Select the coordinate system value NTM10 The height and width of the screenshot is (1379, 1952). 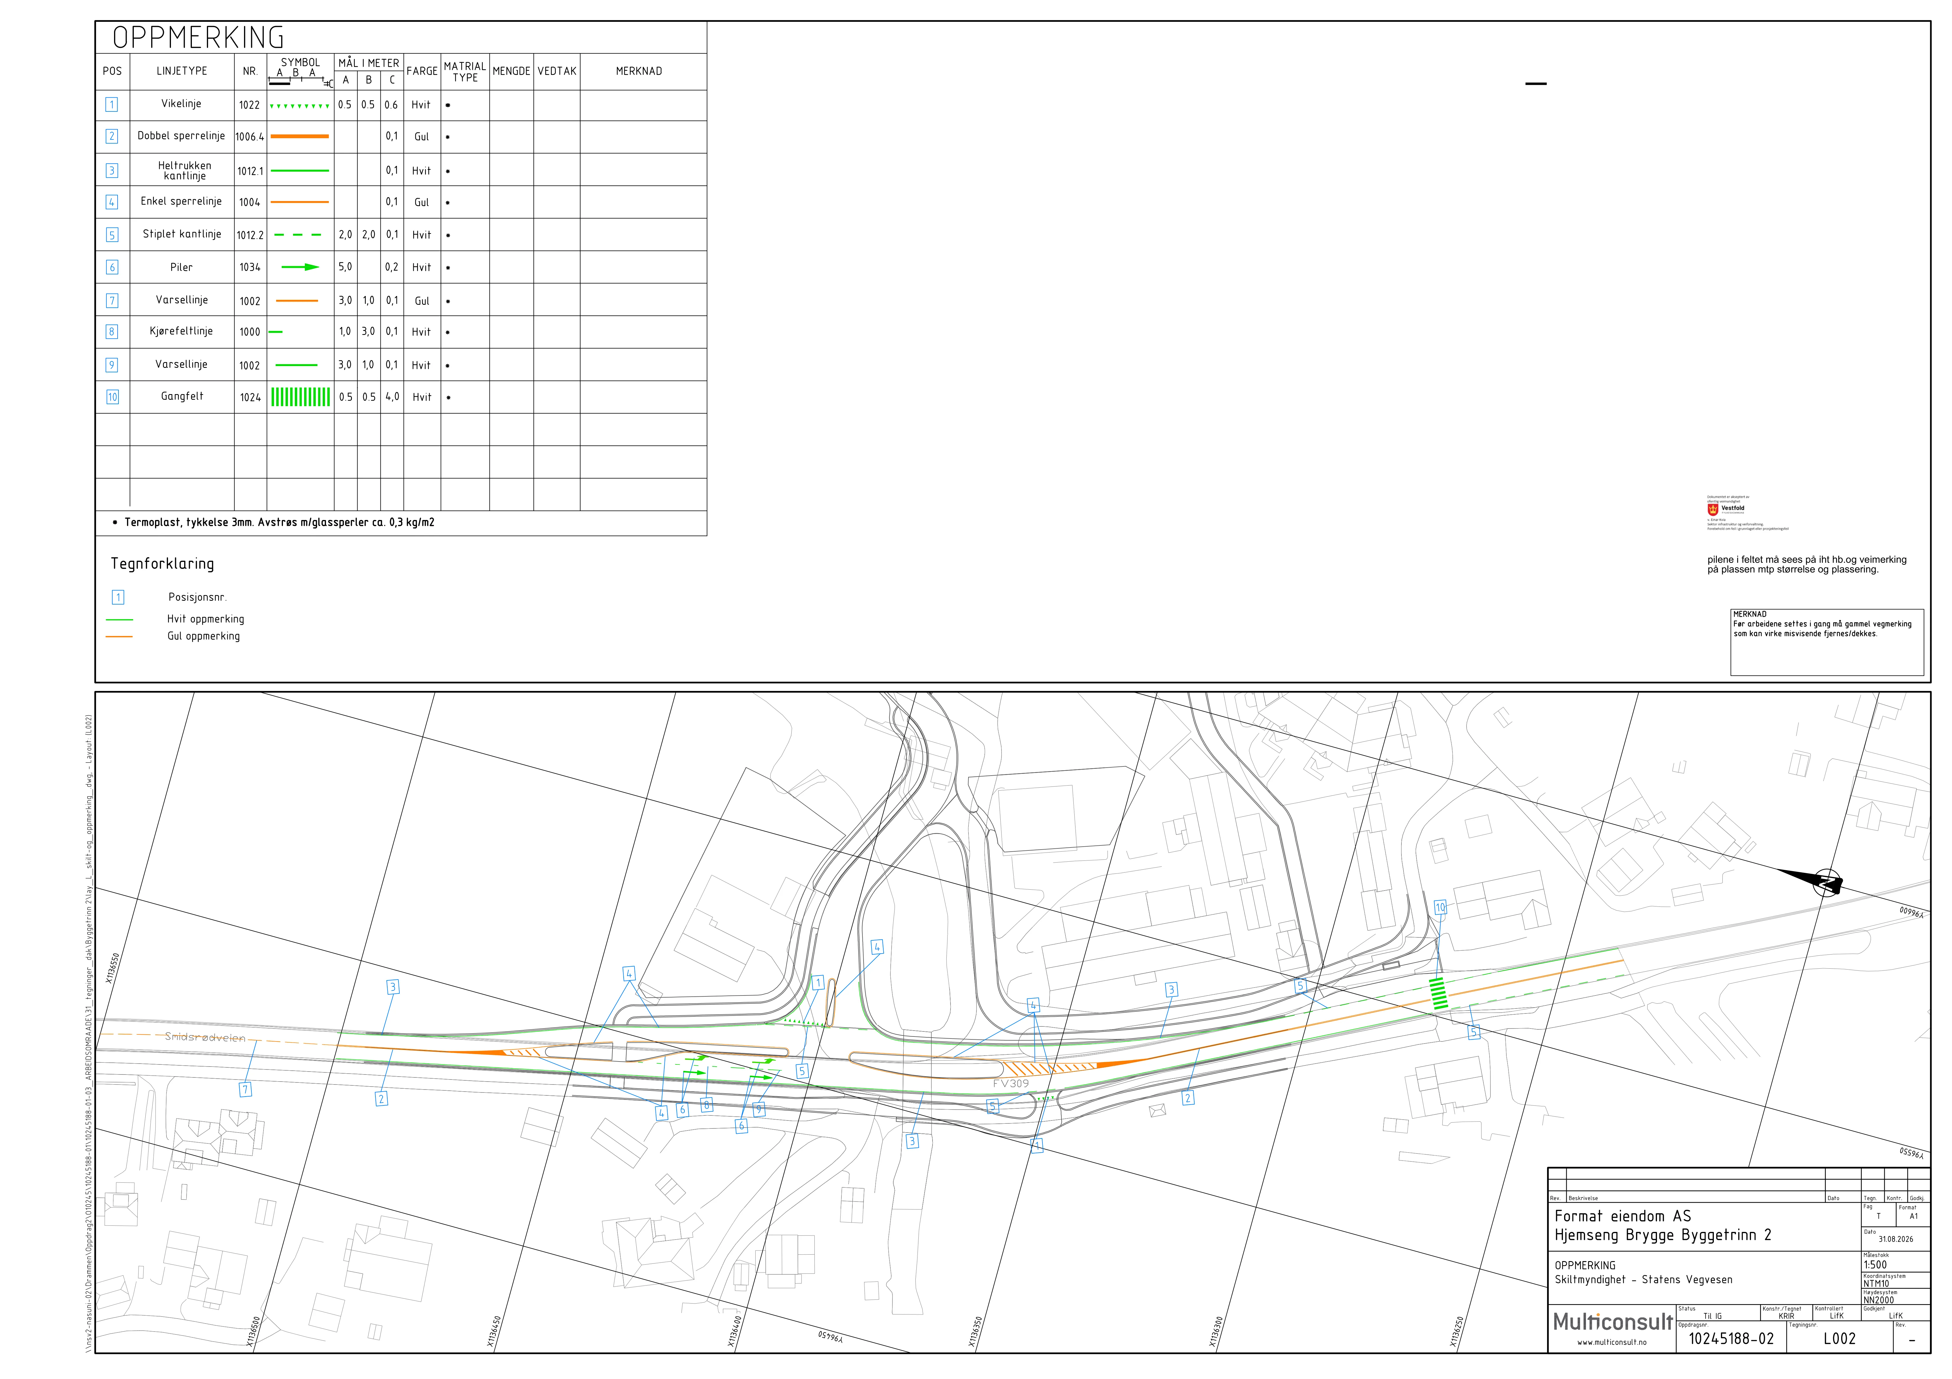(x=1876, y=1284)
